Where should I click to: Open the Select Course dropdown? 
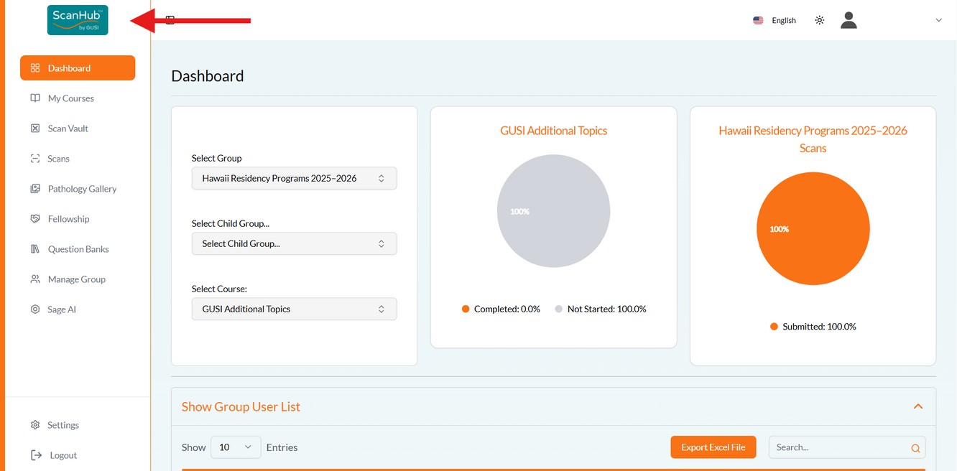(x=294, y=309)
